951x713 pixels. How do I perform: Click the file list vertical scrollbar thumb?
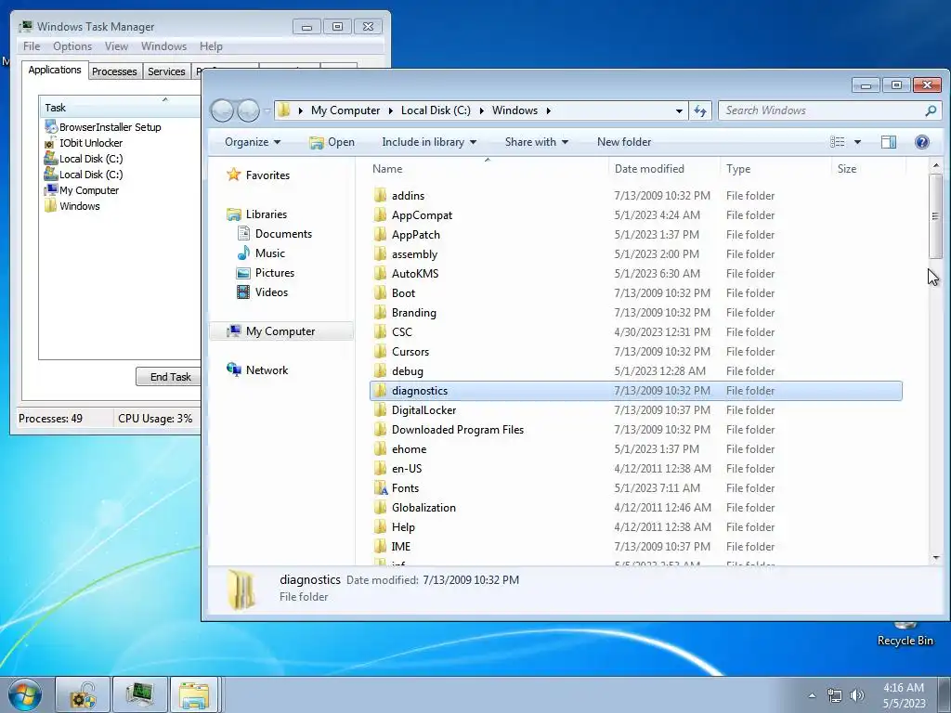(936, 215)
